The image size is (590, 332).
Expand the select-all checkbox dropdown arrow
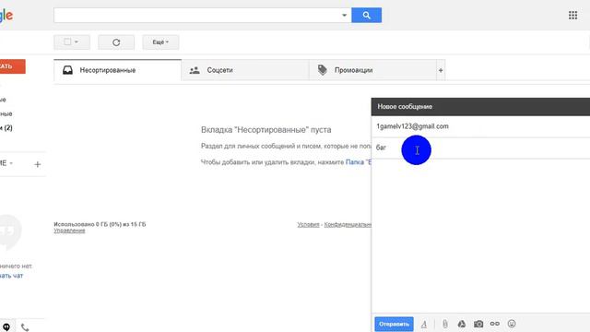(x=77, y=41)
